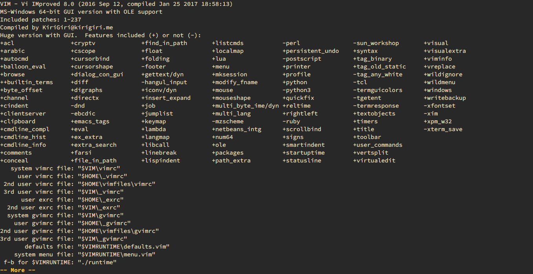The image size is (533, 274).
Task: Select the -sun_workshop feature entry
Action: pyautogui.click(x=376, y=43)
